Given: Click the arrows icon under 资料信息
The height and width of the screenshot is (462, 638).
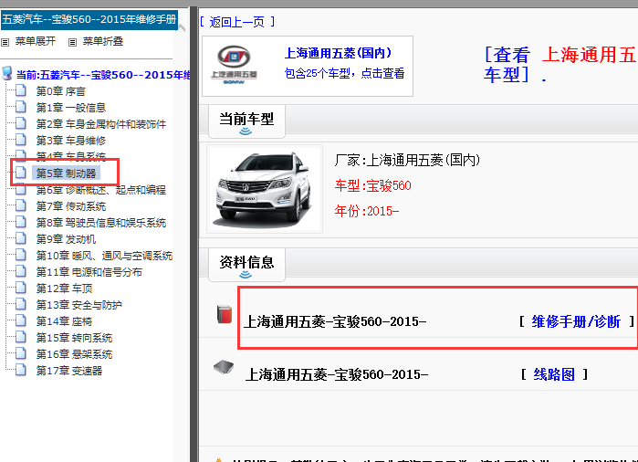Looking at the screenshot, I should [246, 275].
